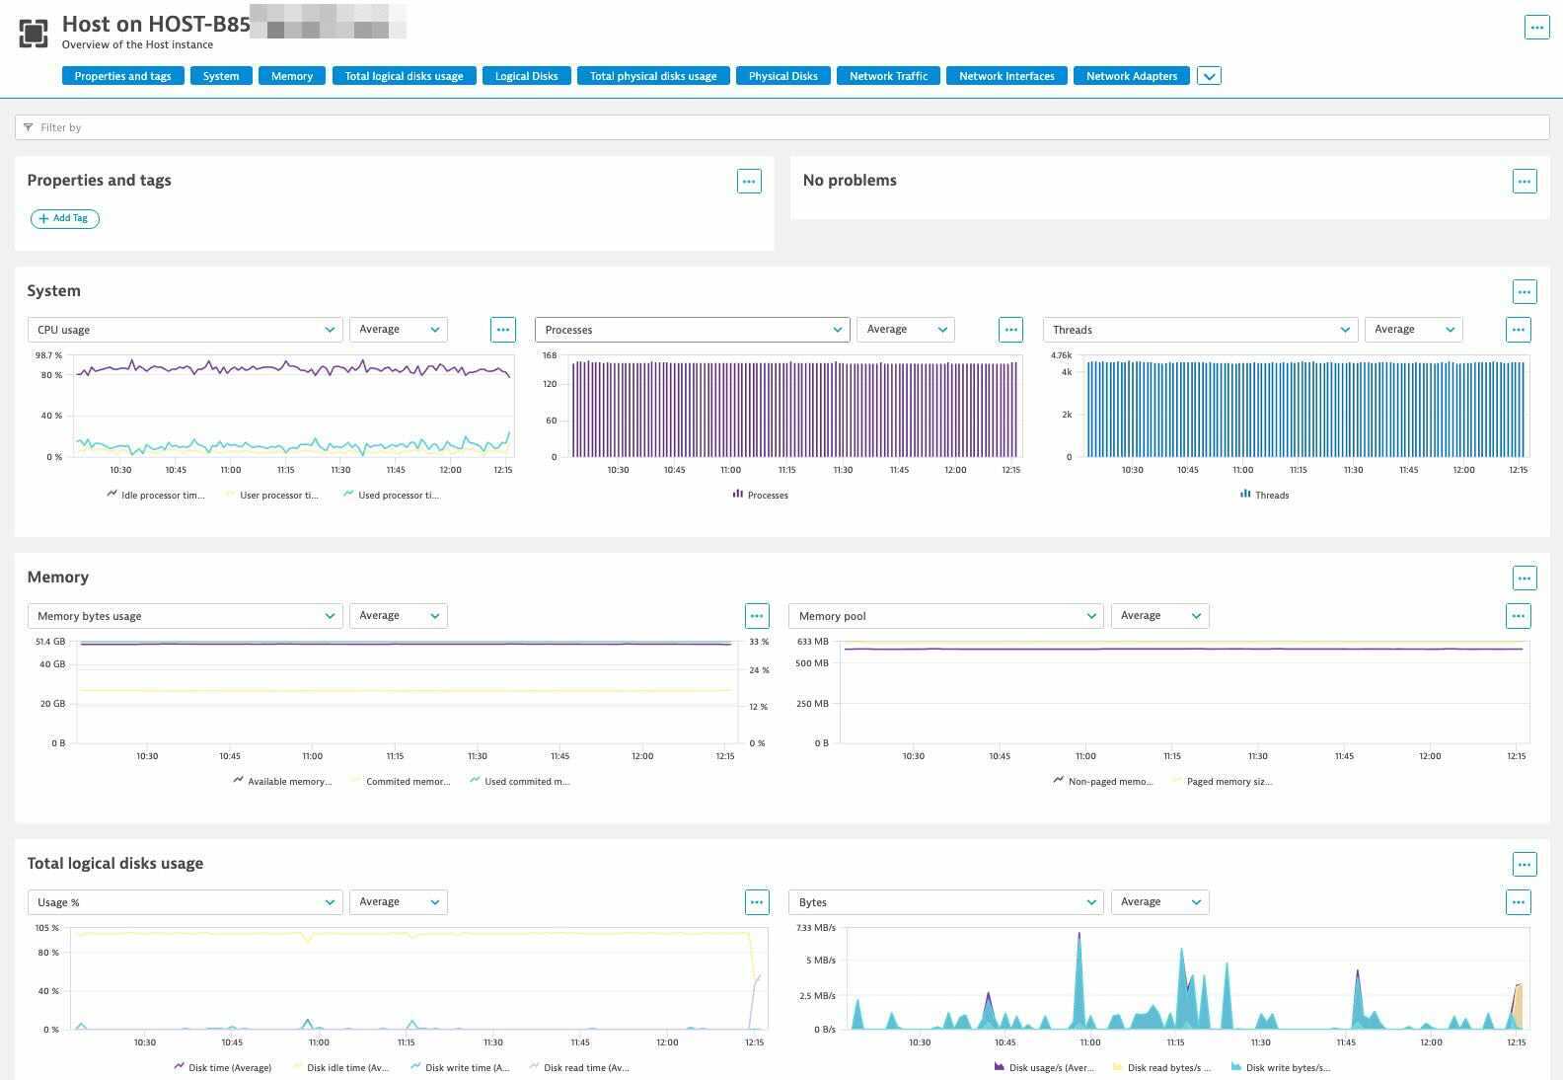Screen dimensions: 1563x1080
Task: Jump to Total physical disks usage tab
Action: point(653,76)
